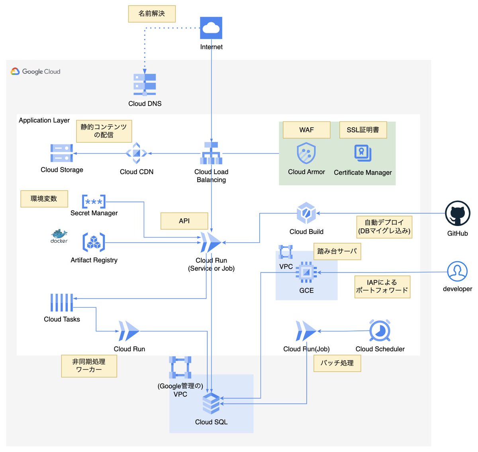Select the Cloud Scheduler clock icon
Image resolution: width=478 pixels, height=452 pixels.
tap(380, 331)
